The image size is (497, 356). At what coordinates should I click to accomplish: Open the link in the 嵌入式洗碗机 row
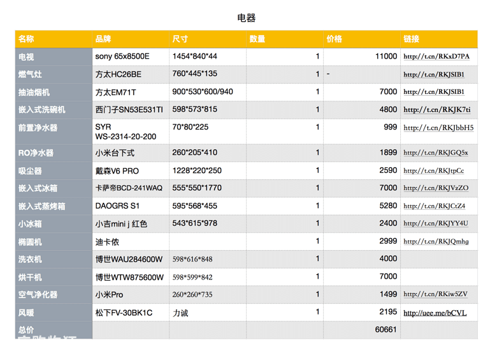(436, 110)
